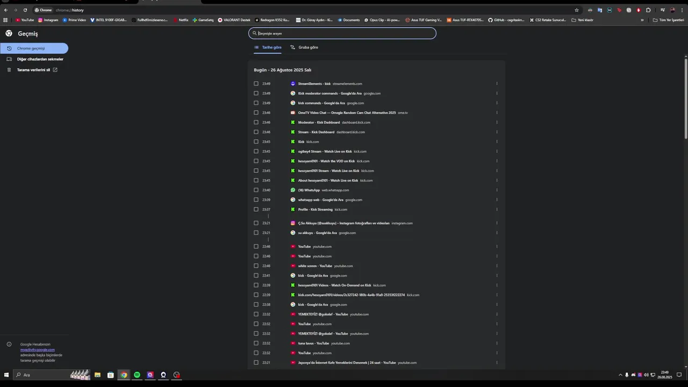
Task: Open Tarama verilerini sil in the sidebar
Action: 33,70
